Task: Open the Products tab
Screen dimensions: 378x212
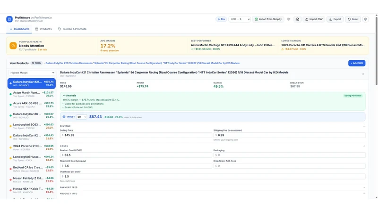Action: pyautogui.click(x=43, y=29)
